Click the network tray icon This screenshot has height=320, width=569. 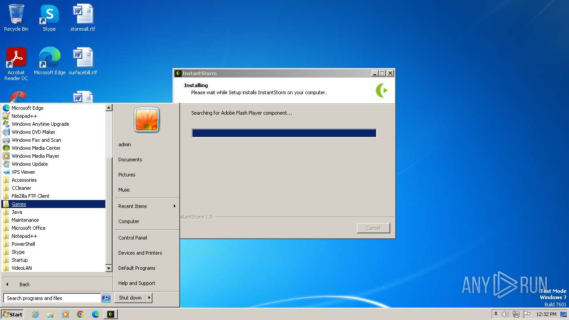[516, 314]
